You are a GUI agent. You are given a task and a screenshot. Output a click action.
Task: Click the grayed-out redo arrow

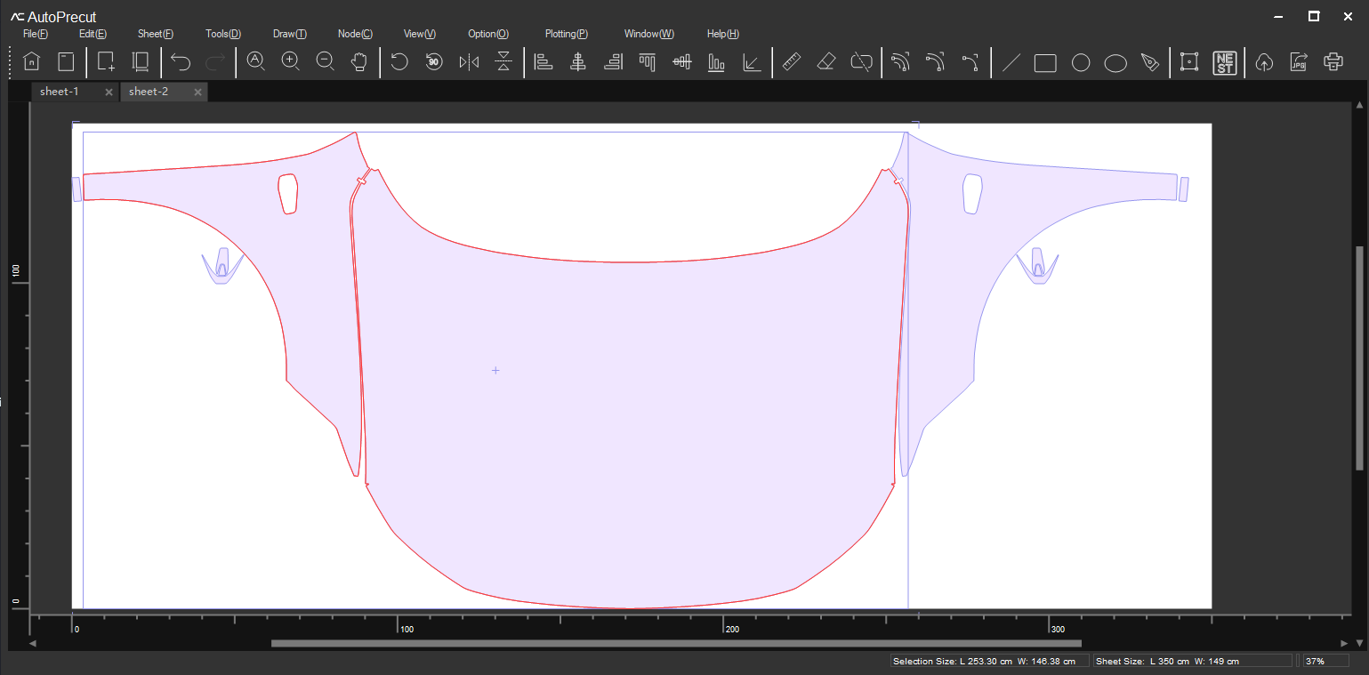click(215, 61)
